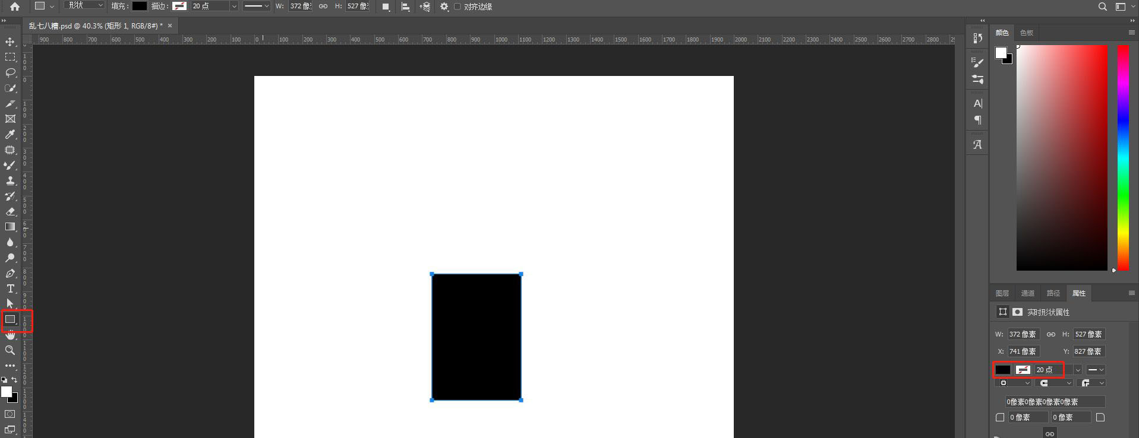Select the Eyedropper tool
Viewport: 1139px width, 438px height.
pyautogui.click(x=10, y=135)
